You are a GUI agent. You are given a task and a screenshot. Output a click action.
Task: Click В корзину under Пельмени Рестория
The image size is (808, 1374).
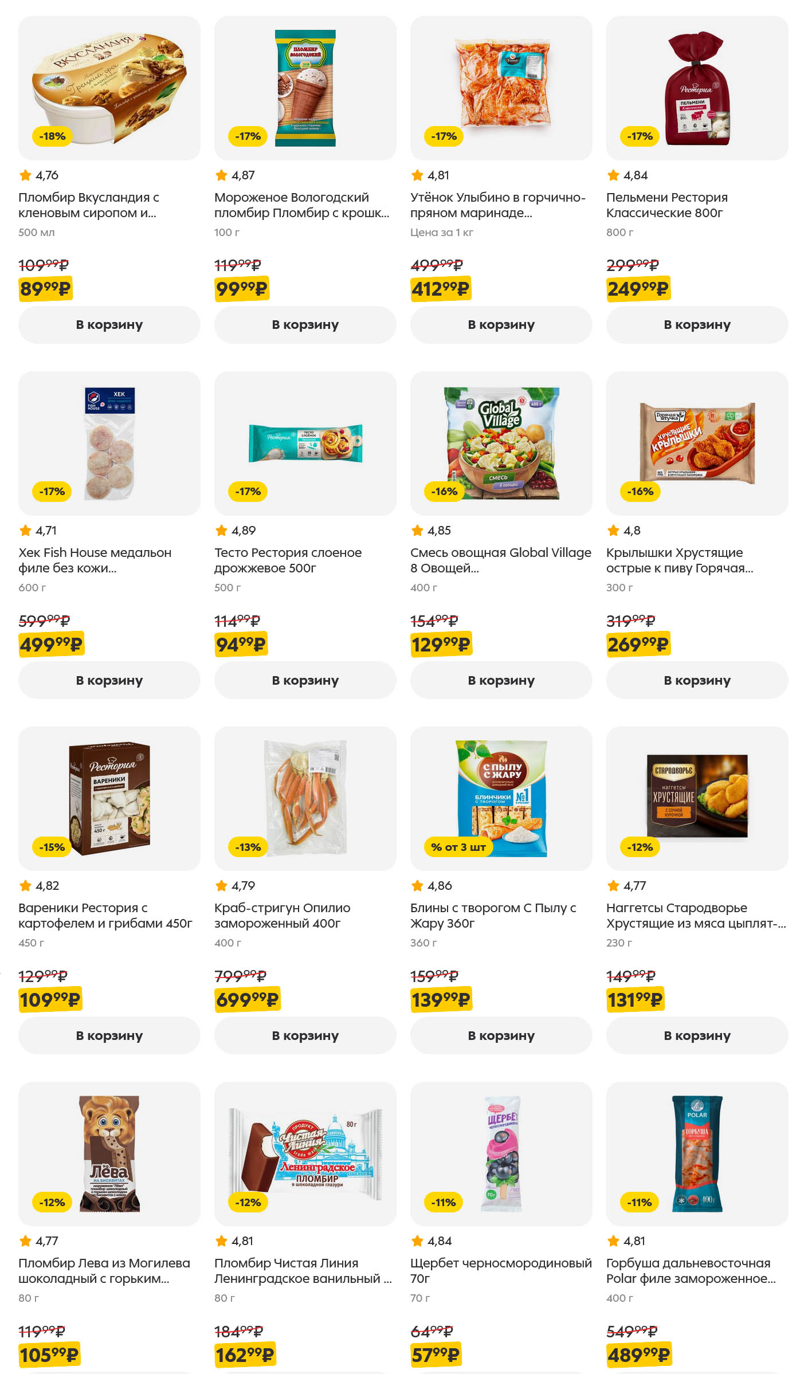coord(697,325)
